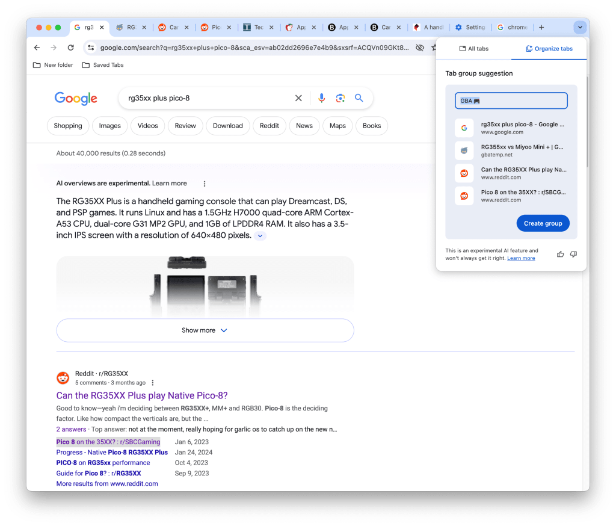Click thumbs down on tab suggestion
The image size is (616, 526).
pyautogui.click(x=573, y=255)
